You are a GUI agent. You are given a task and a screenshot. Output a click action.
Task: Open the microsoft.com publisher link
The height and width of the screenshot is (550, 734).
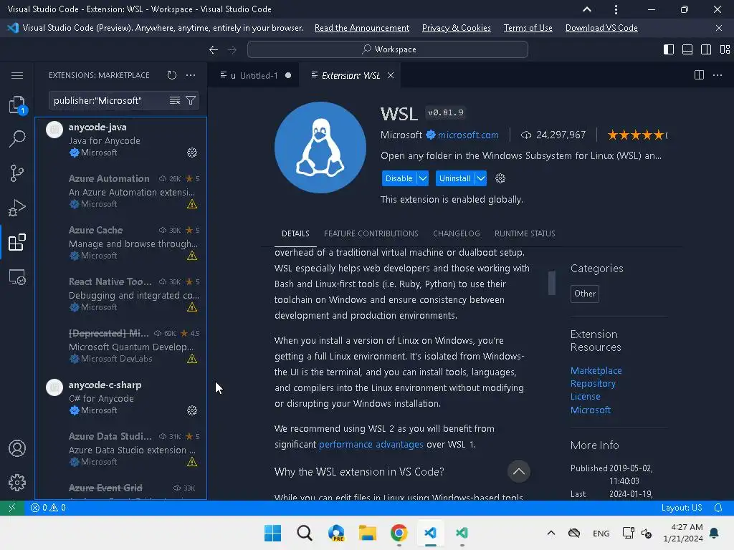coord(468,135)
